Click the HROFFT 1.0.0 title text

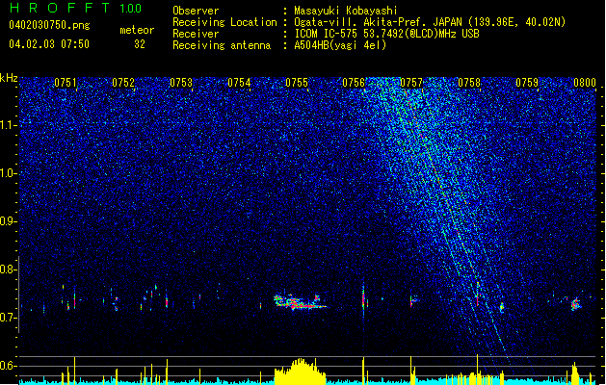tap(75, 8)
